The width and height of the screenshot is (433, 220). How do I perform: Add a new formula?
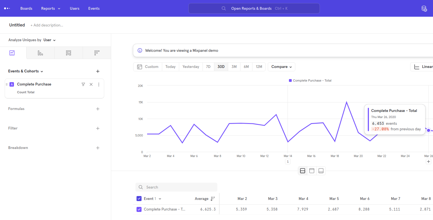98,109
